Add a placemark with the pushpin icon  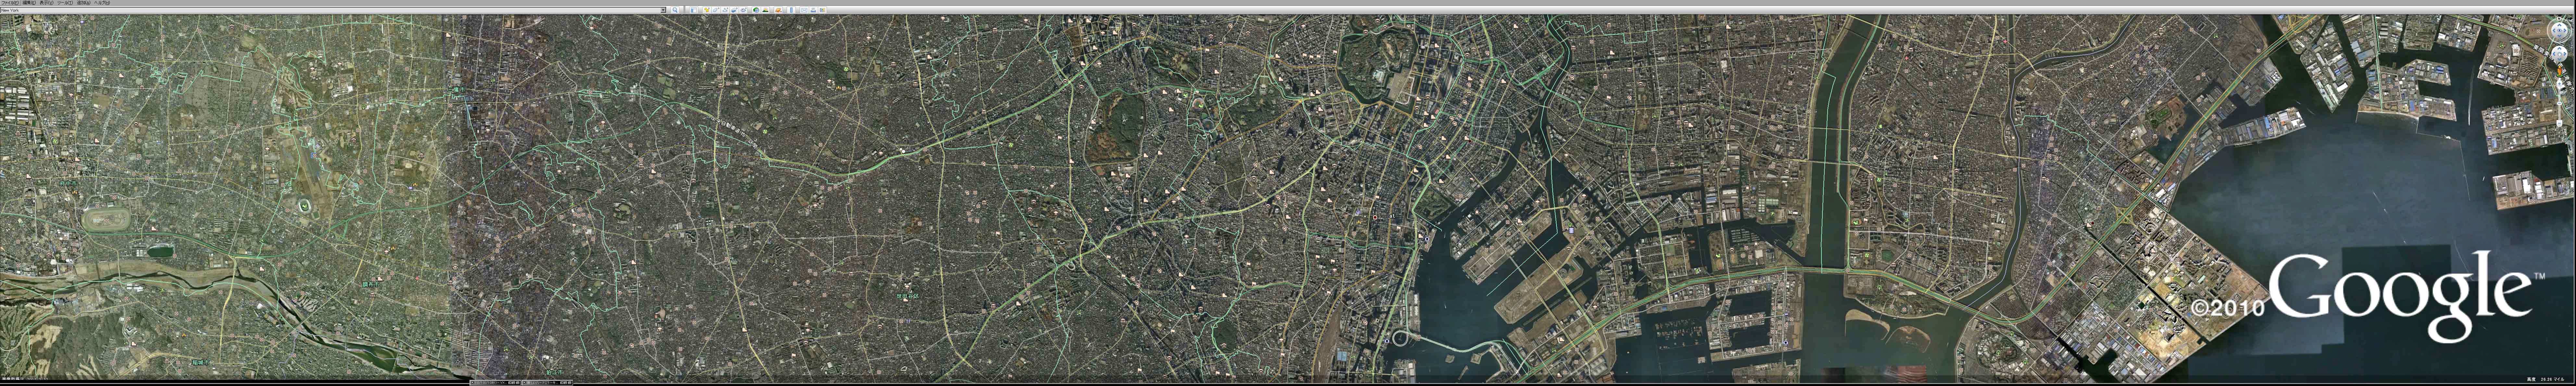[x=707, y=10]
